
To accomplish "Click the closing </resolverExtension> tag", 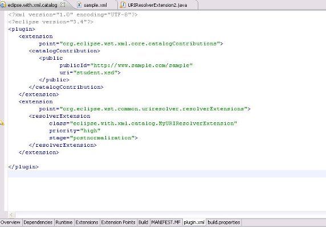I will (x=63, y=145).
